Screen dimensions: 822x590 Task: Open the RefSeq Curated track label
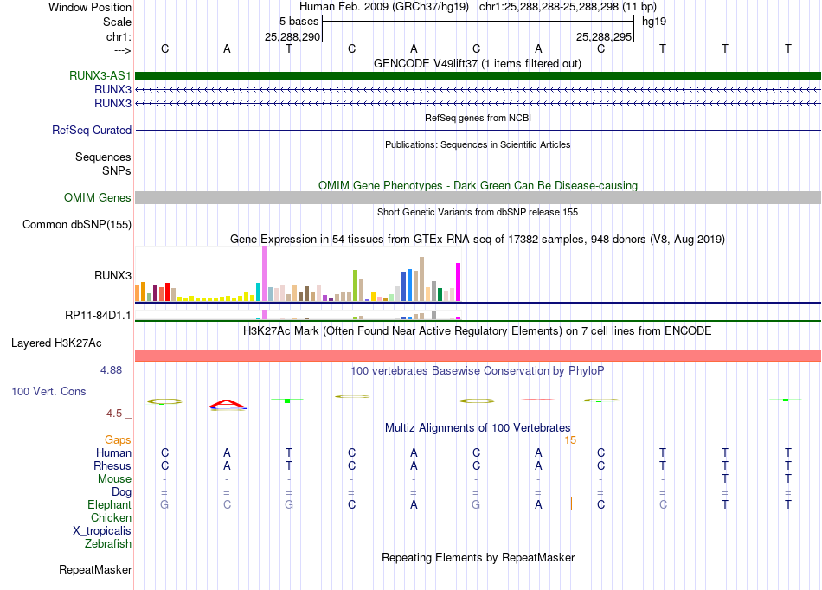pyautogui.click(x=91, y=130)
